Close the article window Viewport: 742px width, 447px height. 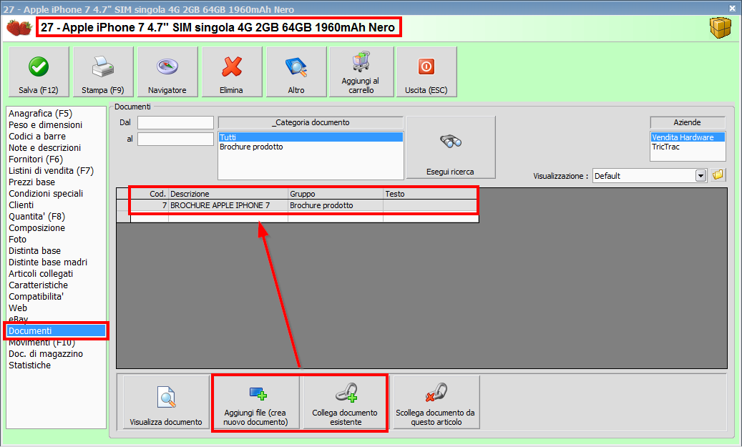732,8
